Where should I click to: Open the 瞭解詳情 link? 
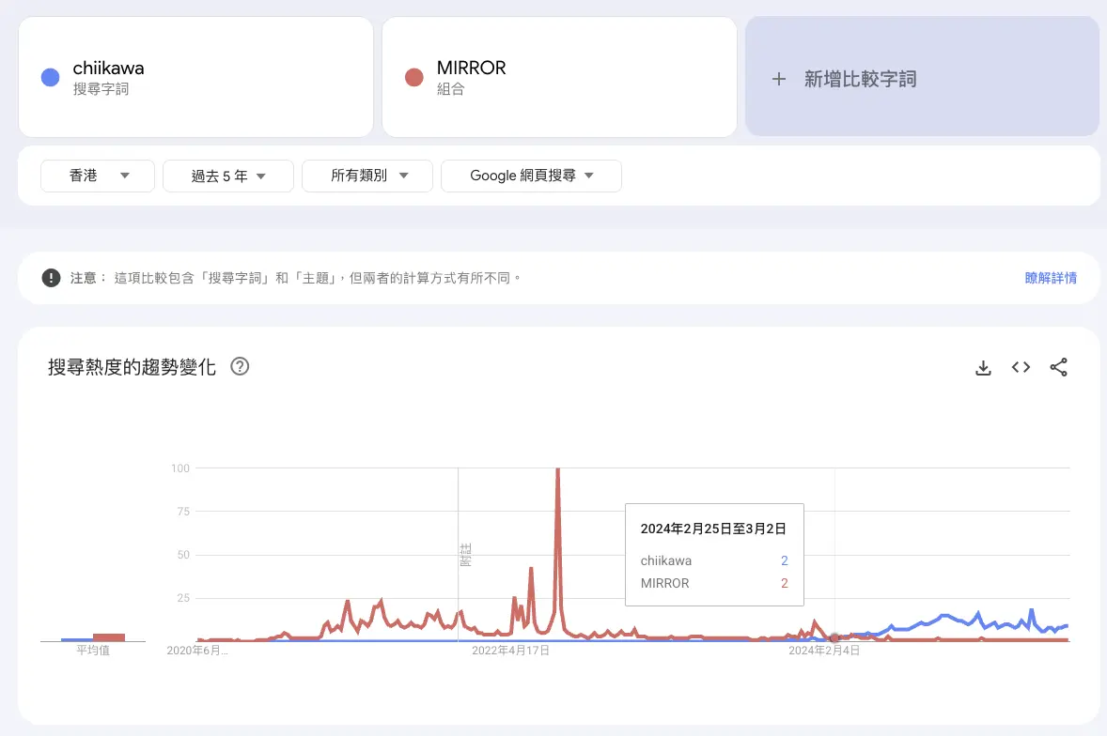1051,278
